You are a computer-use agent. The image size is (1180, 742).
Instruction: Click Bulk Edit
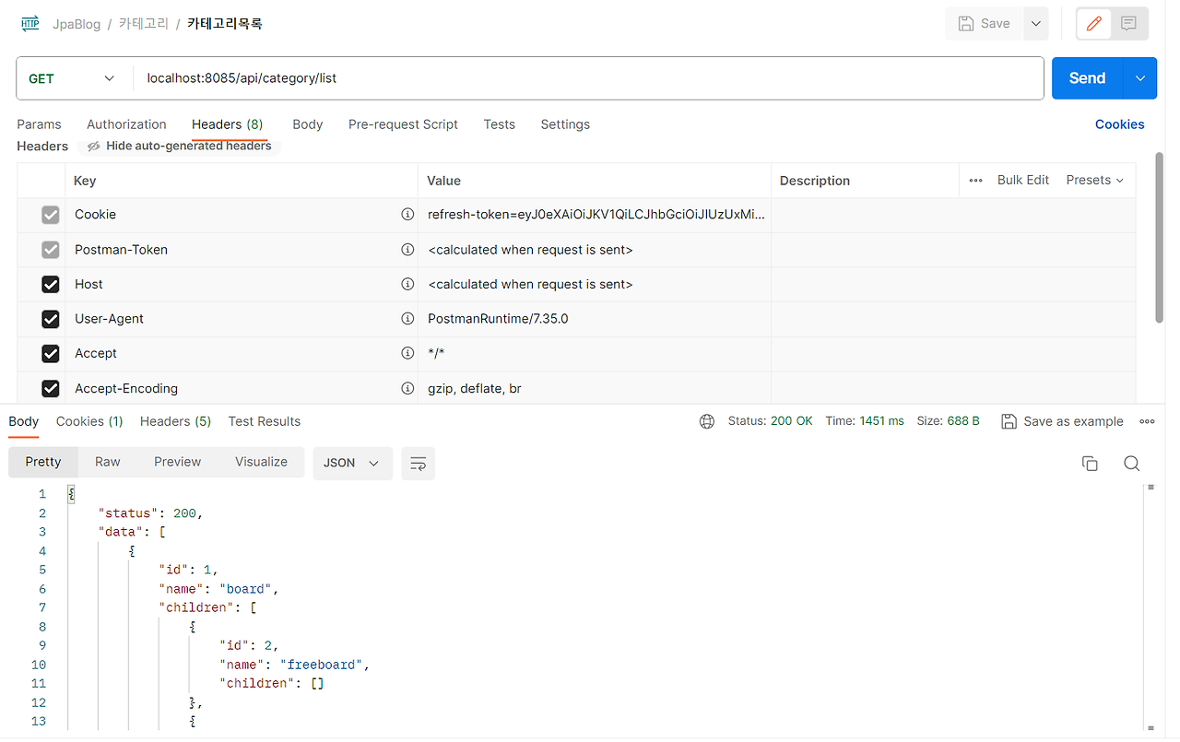(1023, 180)
